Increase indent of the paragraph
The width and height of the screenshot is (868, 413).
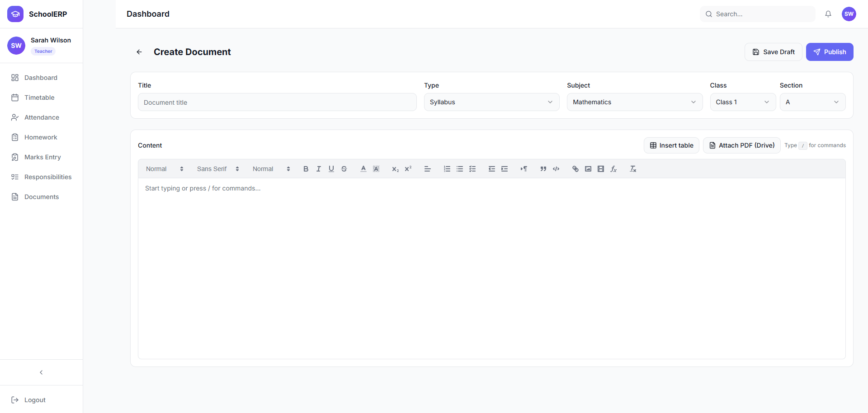[x=504, y=169]
